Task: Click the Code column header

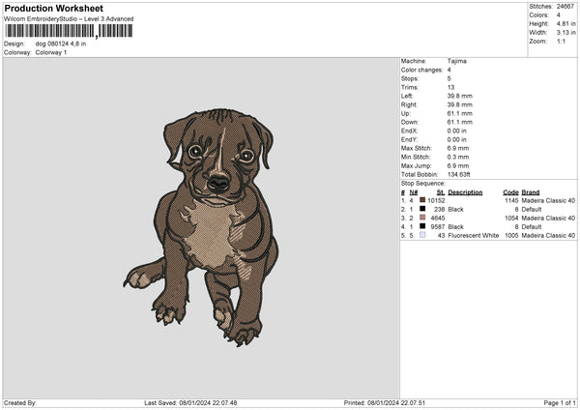Action: [510, 192]
